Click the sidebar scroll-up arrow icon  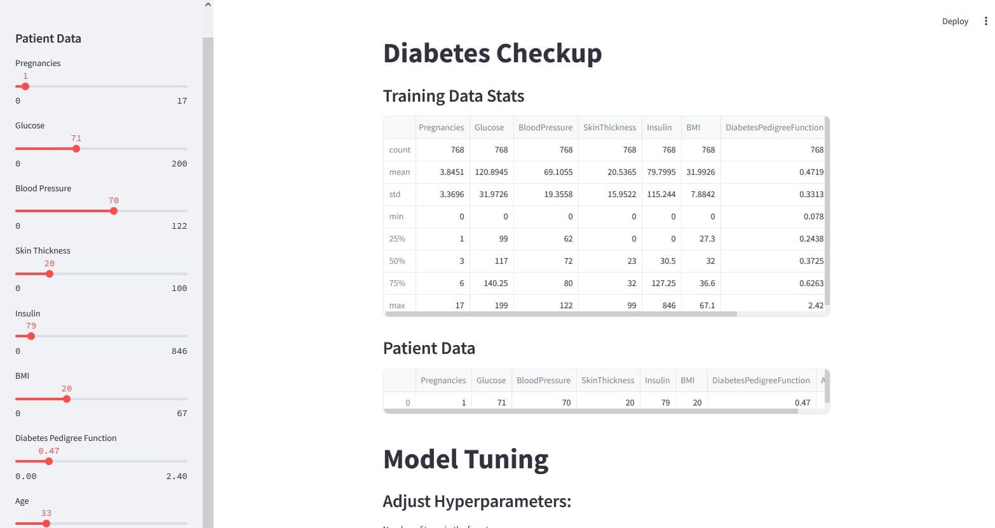click(x=208, y=4)
